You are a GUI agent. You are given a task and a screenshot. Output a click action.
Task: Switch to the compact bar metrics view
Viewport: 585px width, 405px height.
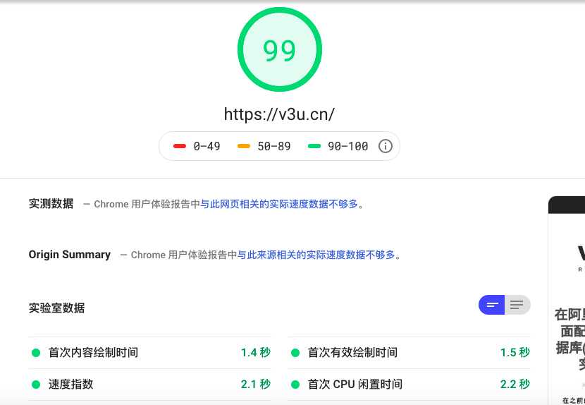491,305
